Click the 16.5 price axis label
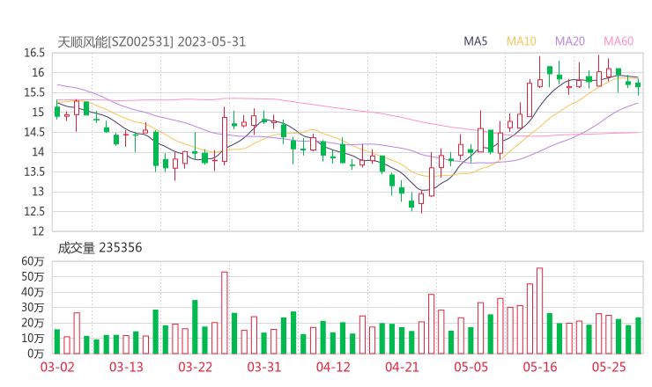 [x=34, y=53]
